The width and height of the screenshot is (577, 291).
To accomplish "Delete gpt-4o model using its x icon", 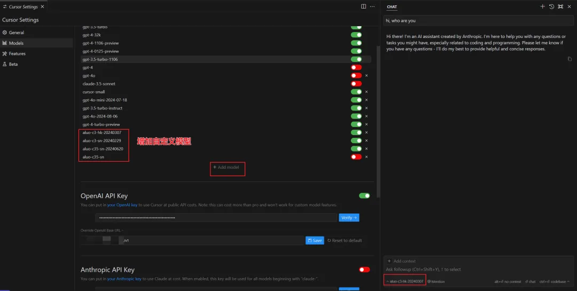I will [x=366, y=76].
